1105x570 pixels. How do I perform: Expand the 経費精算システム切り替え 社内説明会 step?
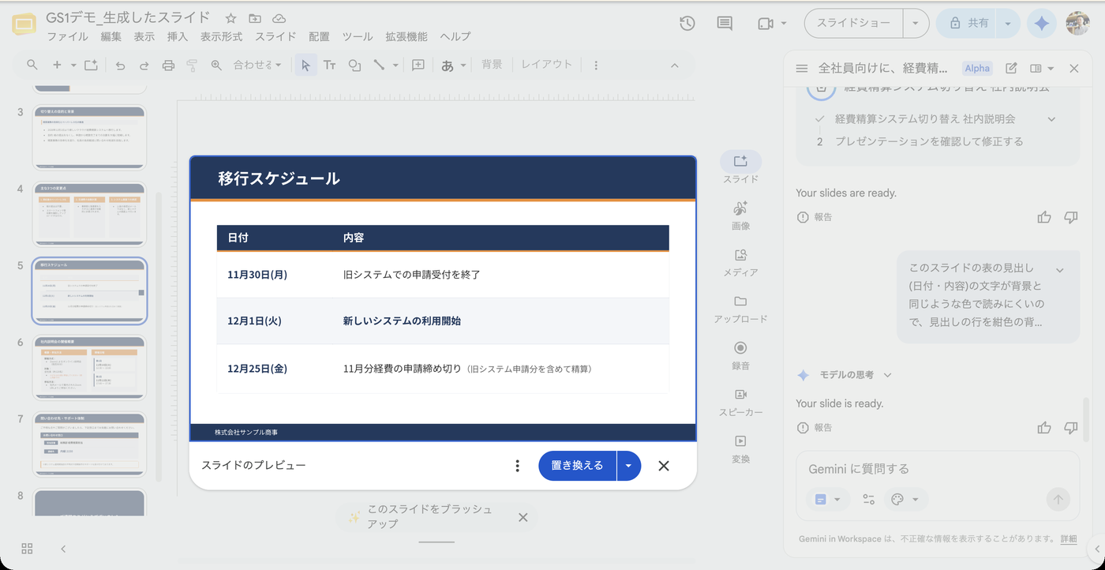tap(1051, 119)
